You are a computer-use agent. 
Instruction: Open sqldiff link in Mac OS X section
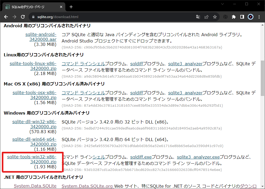(x=136, y=93)
